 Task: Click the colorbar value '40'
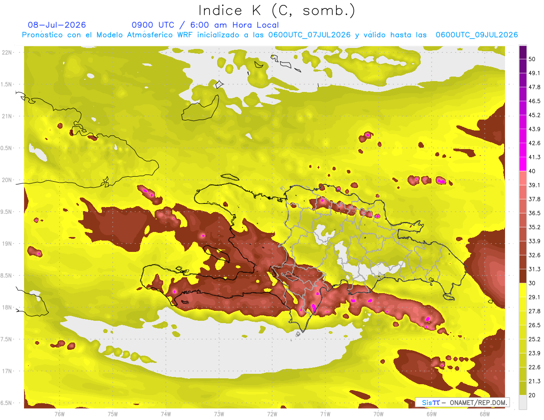tap(532, 171)
